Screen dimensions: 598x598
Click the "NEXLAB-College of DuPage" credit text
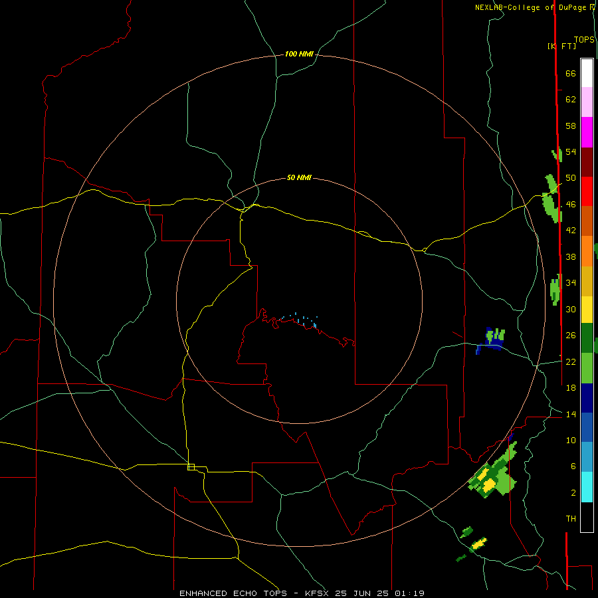(530, 7)
